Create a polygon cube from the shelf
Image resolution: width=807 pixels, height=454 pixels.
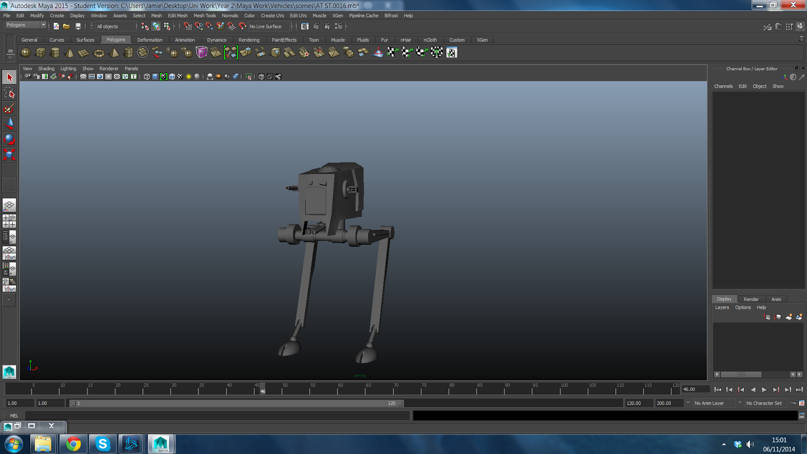click(x=40, y=52)
